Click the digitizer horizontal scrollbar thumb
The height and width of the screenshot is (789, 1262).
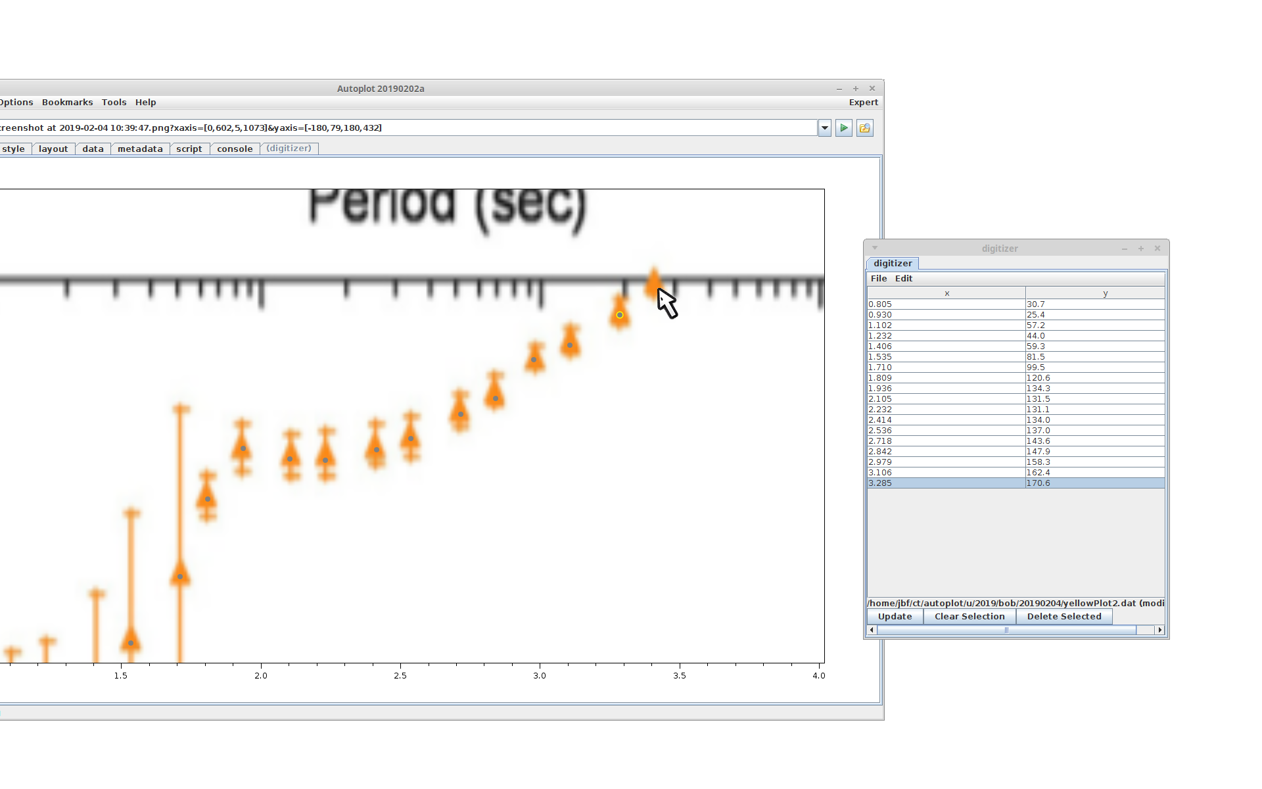pyautogui.click(x=1006, y=630)
